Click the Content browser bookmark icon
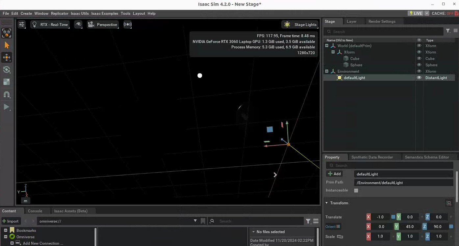Viewport: 459px width, 246px height. coord(203,221)
